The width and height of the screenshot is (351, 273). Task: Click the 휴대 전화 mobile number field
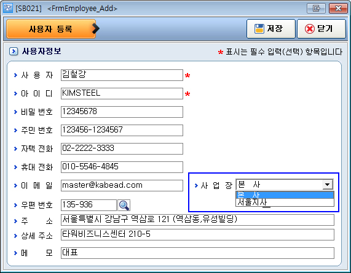click(x=122, y=167)
